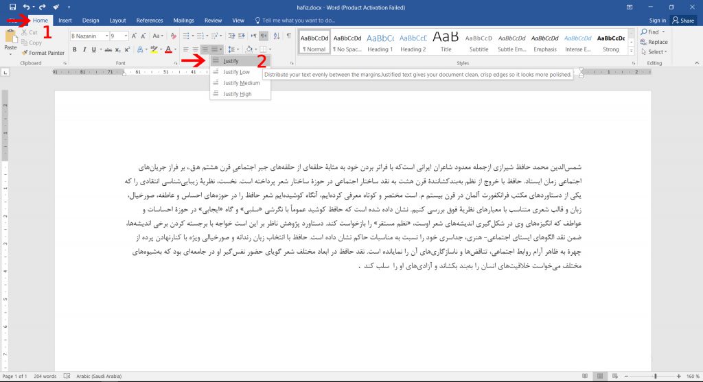The width and height of the screenshot is (703, 382).
Task: Choose Justify High from the dropdown menu
Action: pos(240,94)
